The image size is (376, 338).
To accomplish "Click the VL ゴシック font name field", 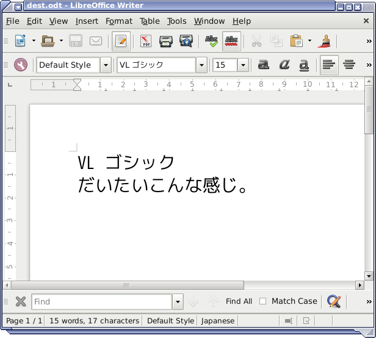I will (x=156, y=65).
